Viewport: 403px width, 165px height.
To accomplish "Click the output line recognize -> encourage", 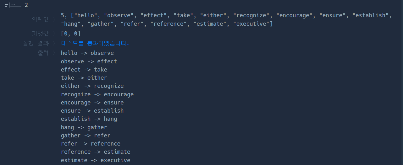I will tap(97, 94).
